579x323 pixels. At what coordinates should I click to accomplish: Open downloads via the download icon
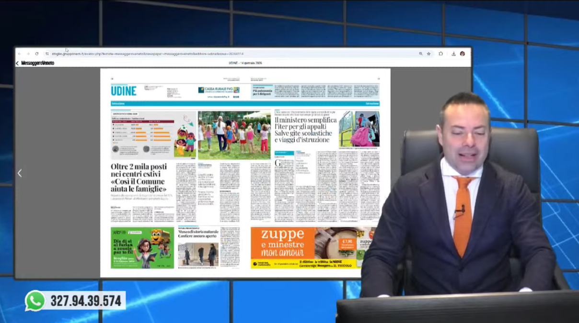coord(454,54)
